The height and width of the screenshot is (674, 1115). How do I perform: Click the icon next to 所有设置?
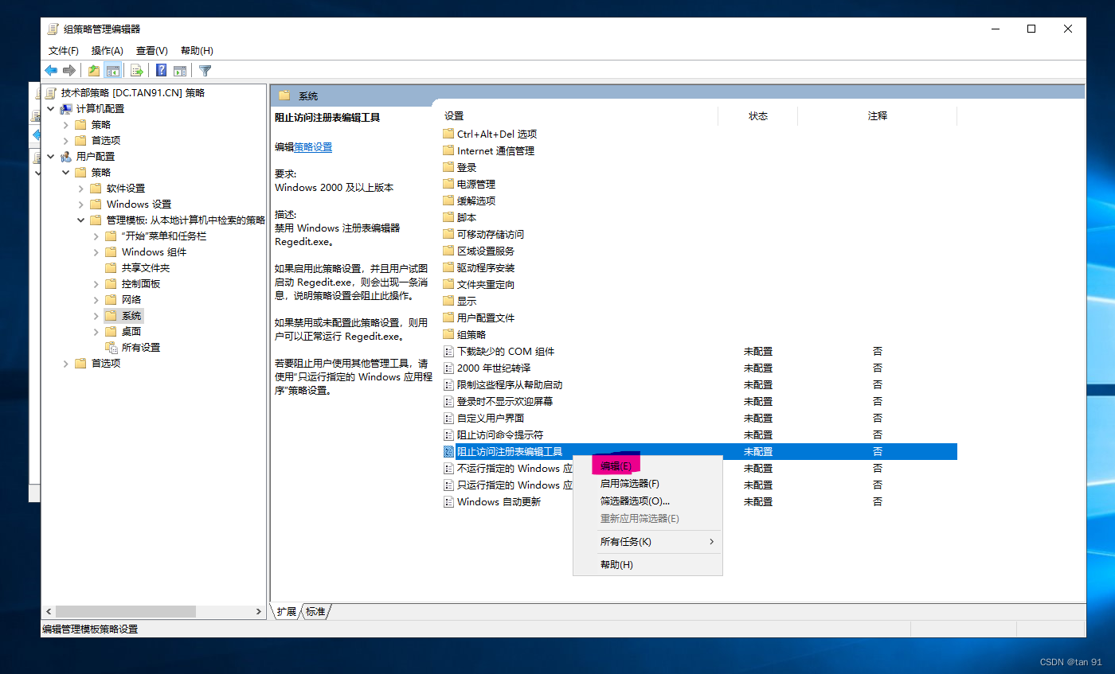click(111, 347)
